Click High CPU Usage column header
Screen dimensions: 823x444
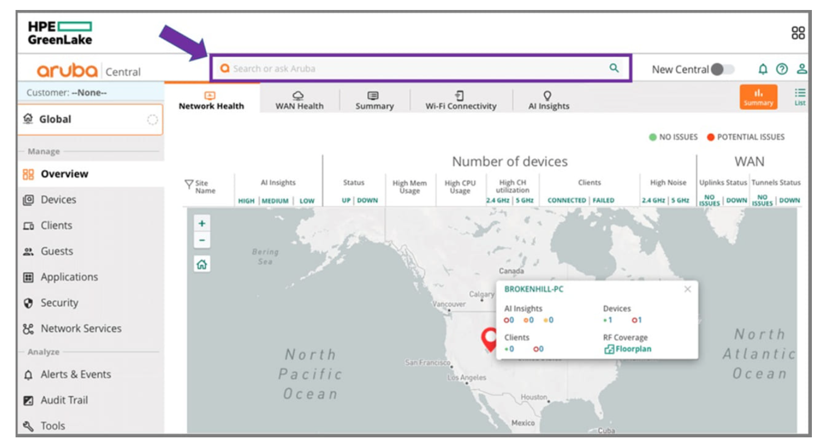(460, 186)
